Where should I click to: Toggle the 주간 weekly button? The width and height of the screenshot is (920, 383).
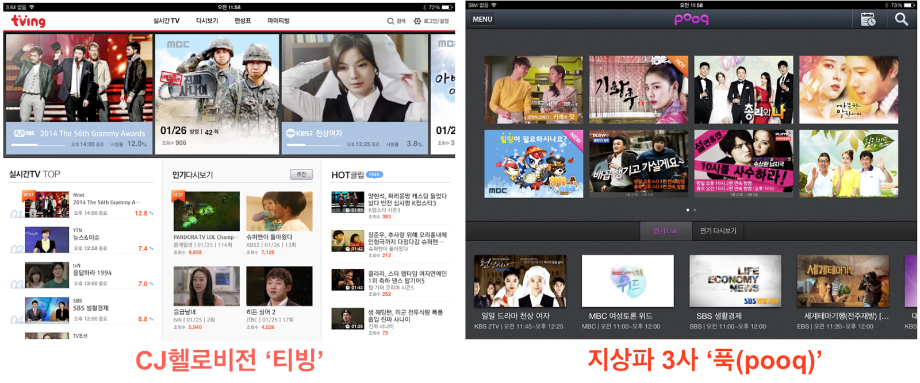(301, 175)
